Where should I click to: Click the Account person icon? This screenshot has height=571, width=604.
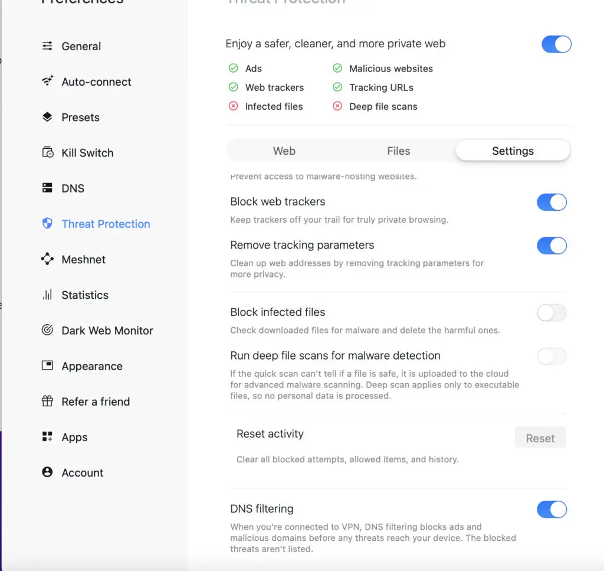[47, 472]
